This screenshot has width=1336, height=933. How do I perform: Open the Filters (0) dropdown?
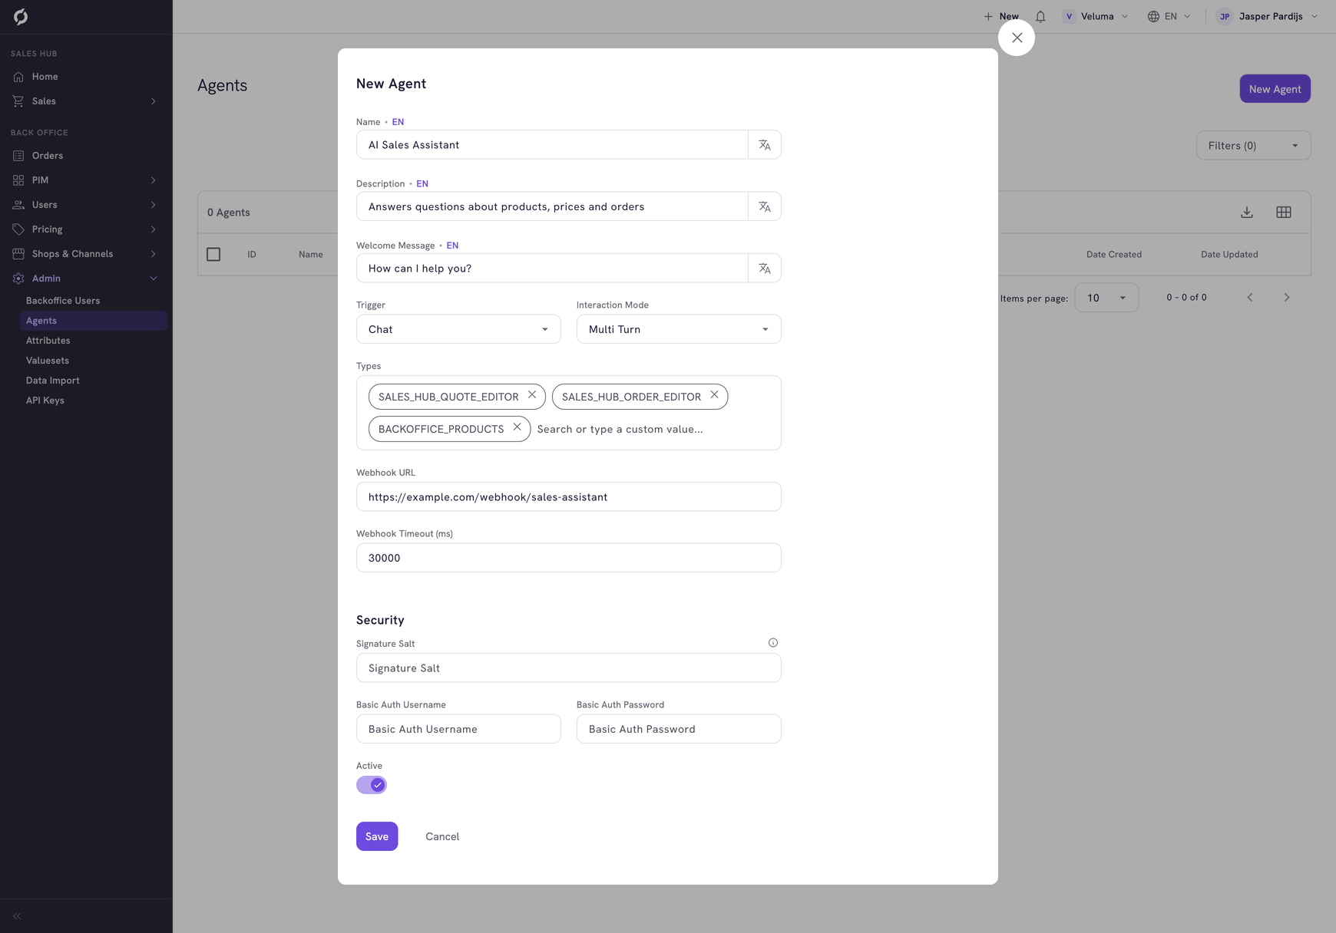coord(1253,146)
